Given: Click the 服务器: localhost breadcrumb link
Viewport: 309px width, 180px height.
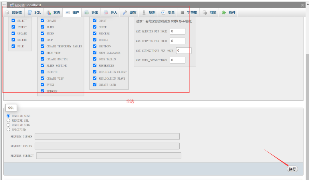Looking at the screenshot, I should [28, 5].
